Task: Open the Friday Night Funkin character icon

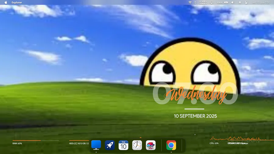Action: click(151, 145)
